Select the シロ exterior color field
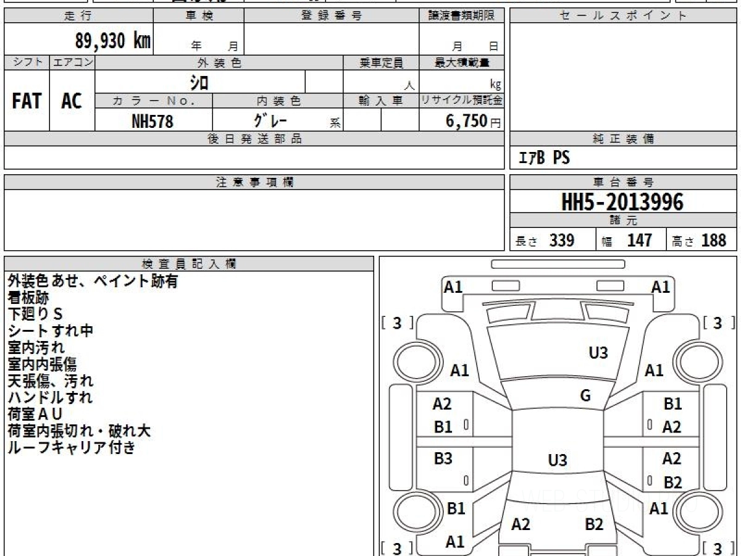The width and height of the screenshot is (741, 556). (x=199, y=82)
